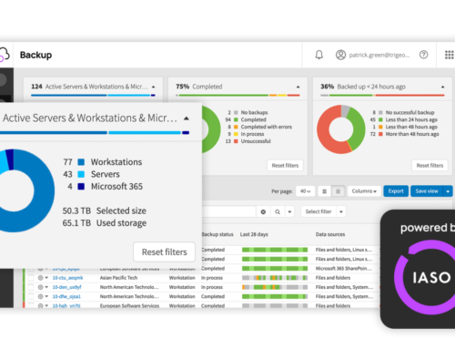Click the Export button

click(396, 191)
